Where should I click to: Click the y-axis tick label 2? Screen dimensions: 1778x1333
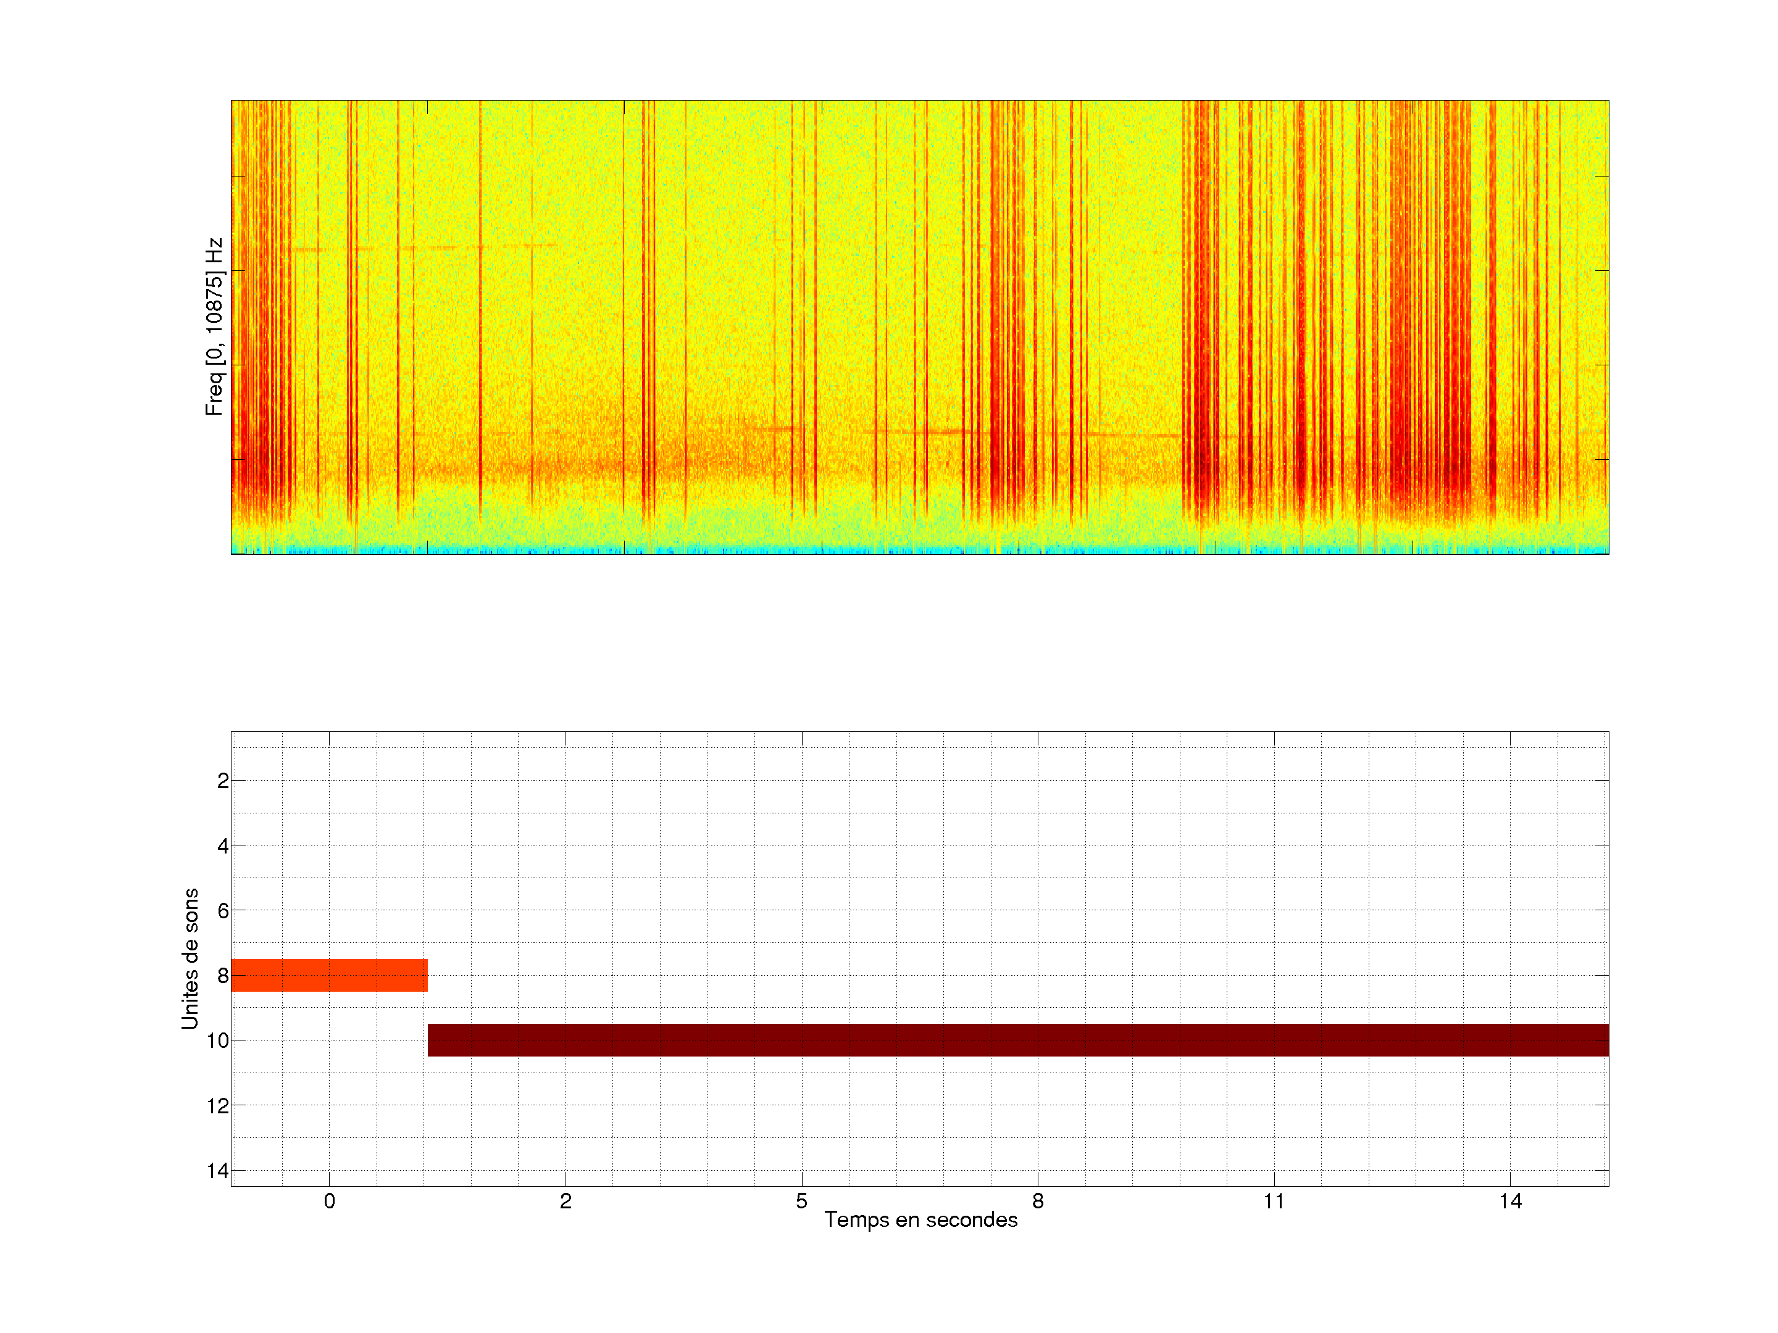223,781
